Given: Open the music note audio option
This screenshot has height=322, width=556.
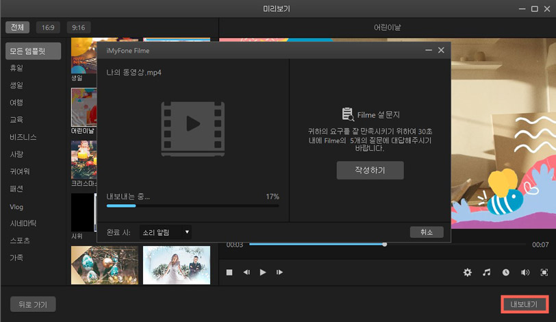Looking at the screenshot, I should coord(487,273).
